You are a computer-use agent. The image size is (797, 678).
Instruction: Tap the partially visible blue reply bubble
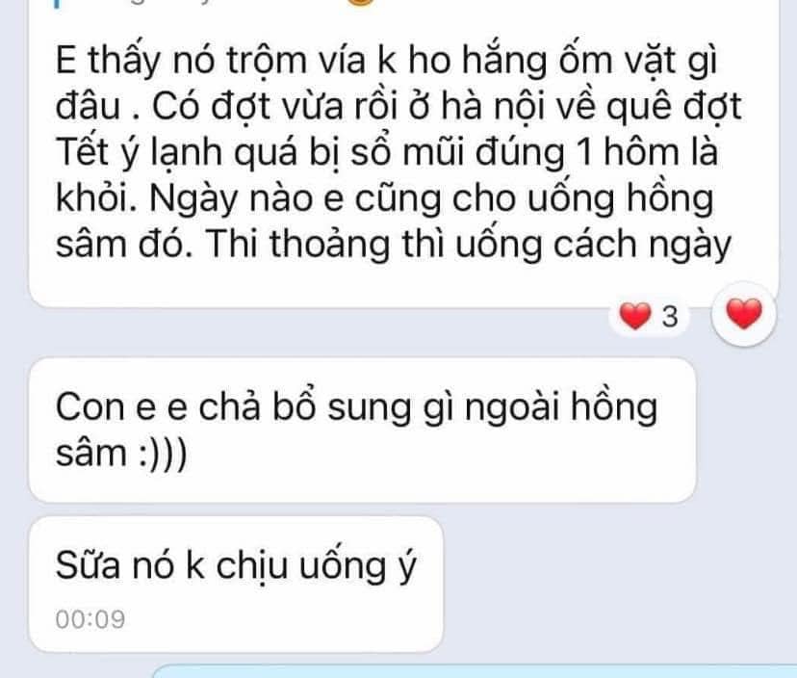475,671
